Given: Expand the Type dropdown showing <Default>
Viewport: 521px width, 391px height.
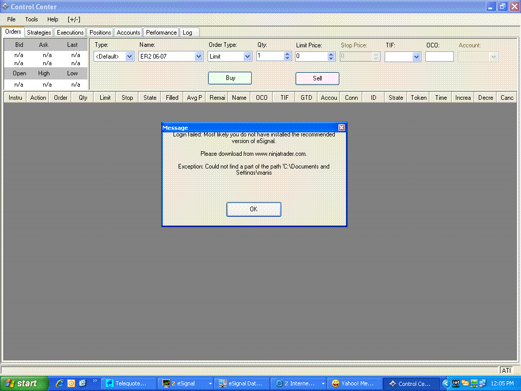Looking at the screenshot, I should point(129,57).
